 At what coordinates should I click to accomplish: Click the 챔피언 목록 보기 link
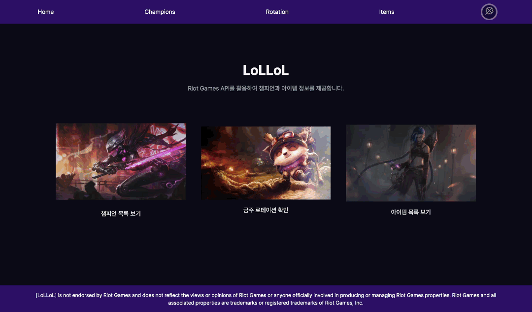[x=121, y=214]
